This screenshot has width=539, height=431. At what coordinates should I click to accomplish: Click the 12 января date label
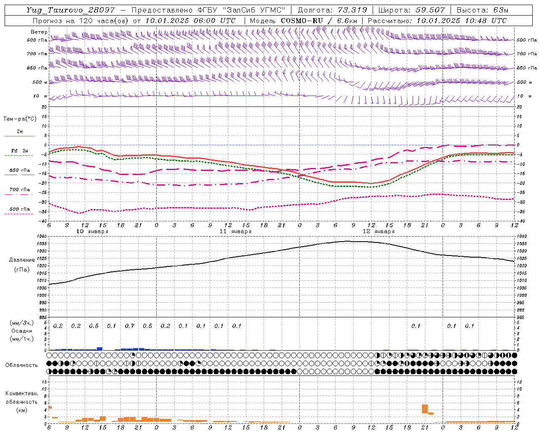[x=379, y=231]
